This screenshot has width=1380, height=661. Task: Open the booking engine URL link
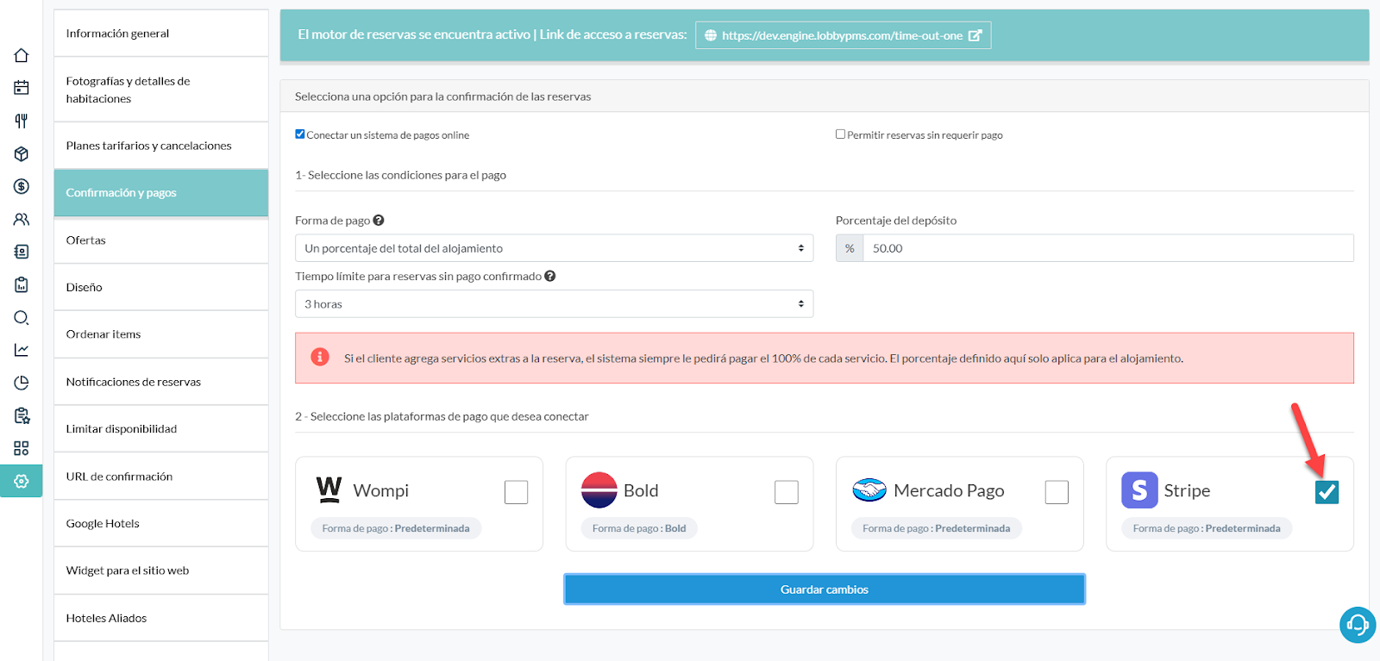843,35
